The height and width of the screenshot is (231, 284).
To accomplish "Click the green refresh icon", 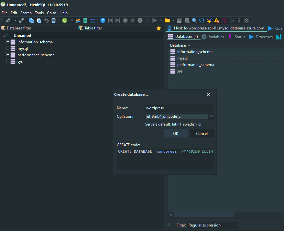I will click(65, 20).
